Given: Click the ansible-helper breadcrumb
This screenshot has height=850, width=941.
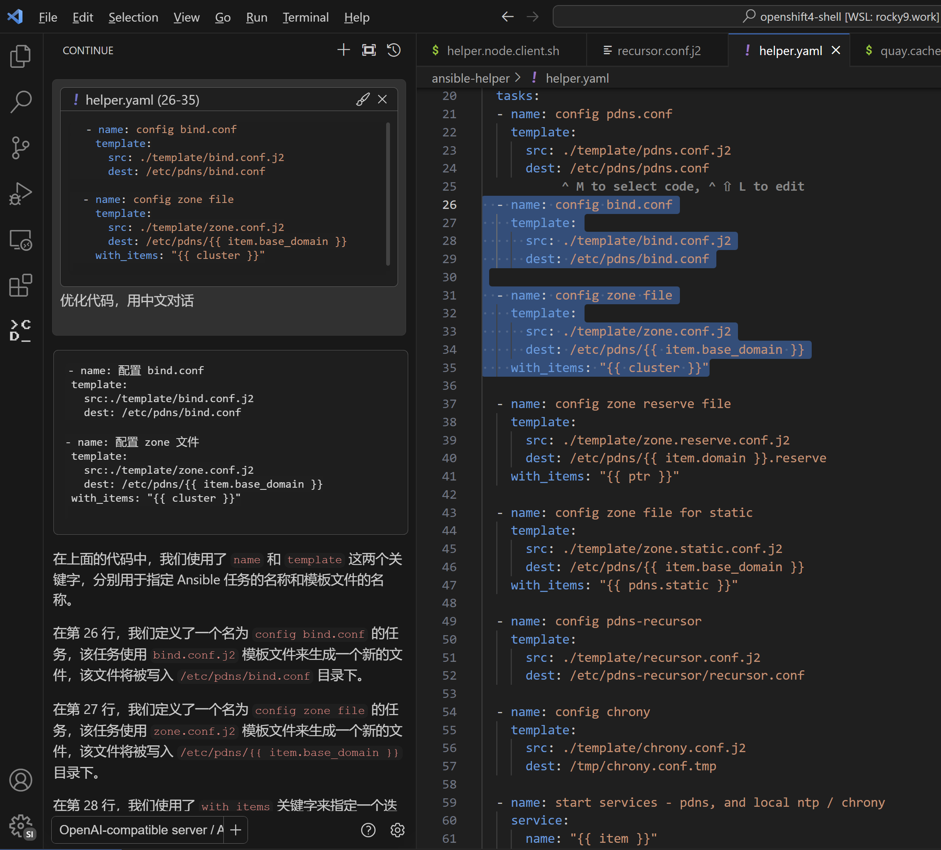Looking at the screenshot, I should pos(470,78).
